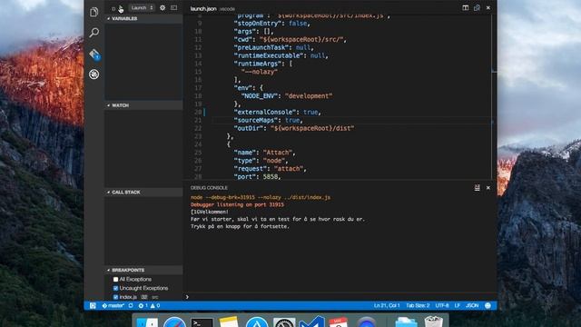Click the "--nolazy" value on line 15
The height and width of the screenshot is (327, 581).
coord(260,72)
